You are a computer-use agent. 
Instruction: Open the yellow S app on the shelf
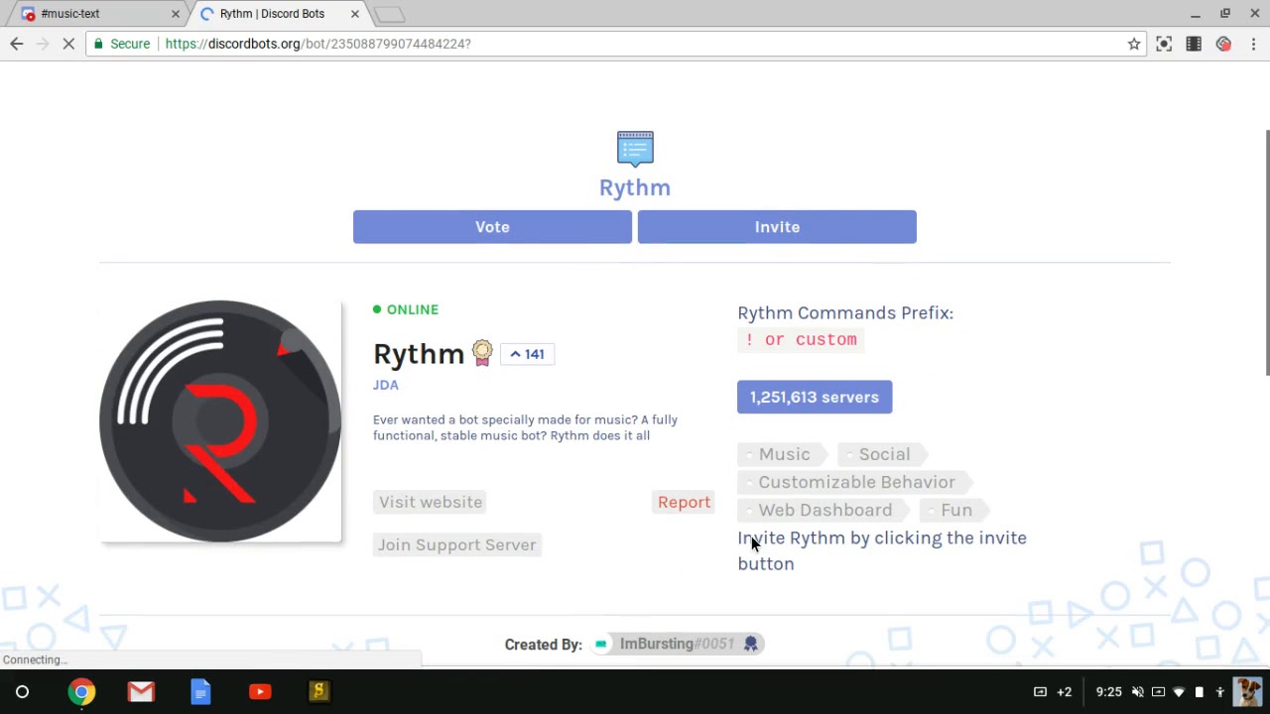pos(318,692)
